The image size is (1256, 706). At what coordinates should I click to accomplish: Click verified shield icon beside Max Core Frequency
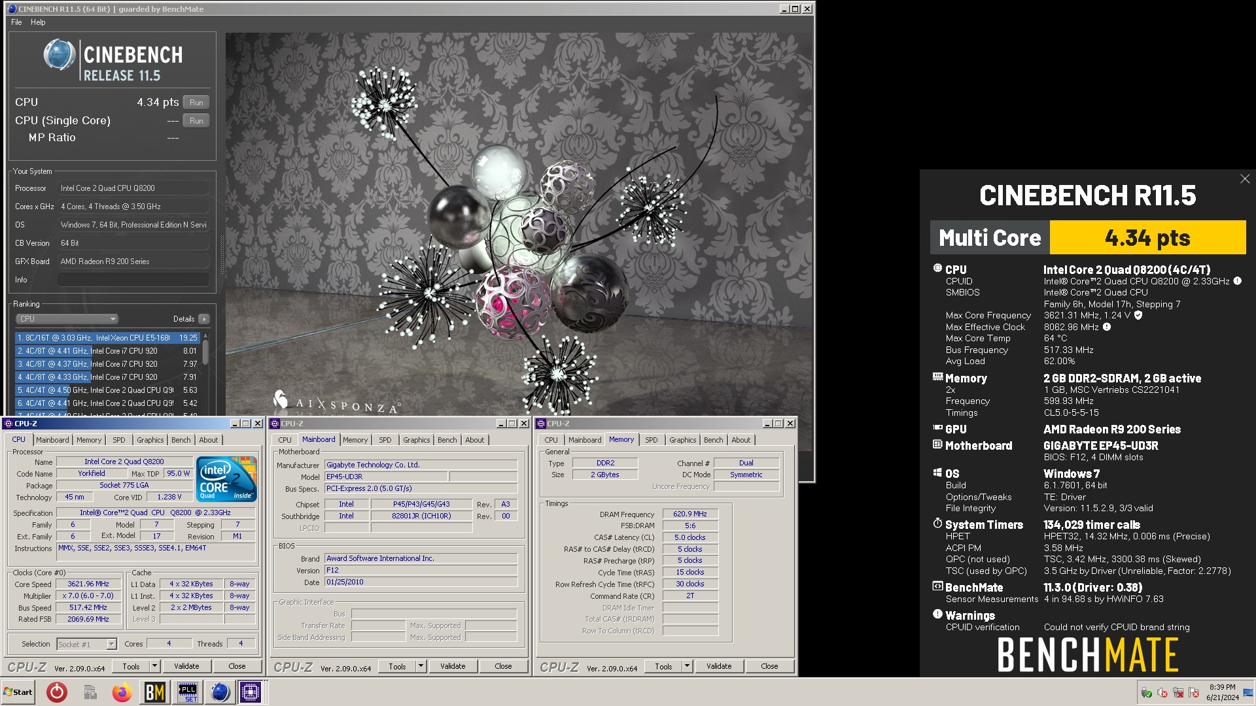coord(1138,315)
